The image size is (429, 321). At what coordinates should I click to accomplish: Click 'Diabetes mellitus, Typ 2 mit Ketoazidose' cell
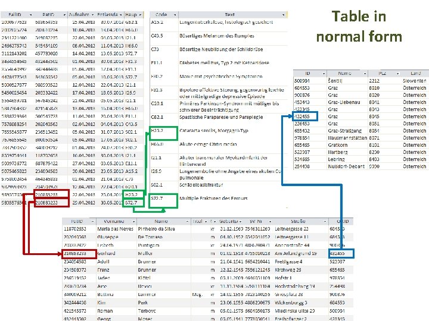[224, 63]
